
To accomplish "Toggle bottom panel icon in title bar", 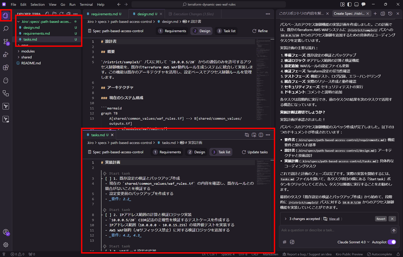I will coord(356,4).
